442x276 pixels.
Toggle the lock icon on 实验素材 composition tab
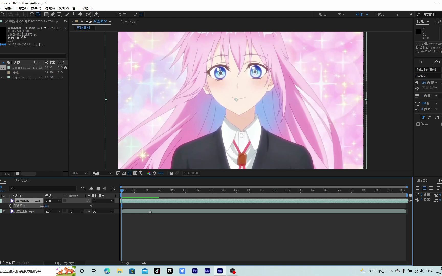click(x=82, y=21)
